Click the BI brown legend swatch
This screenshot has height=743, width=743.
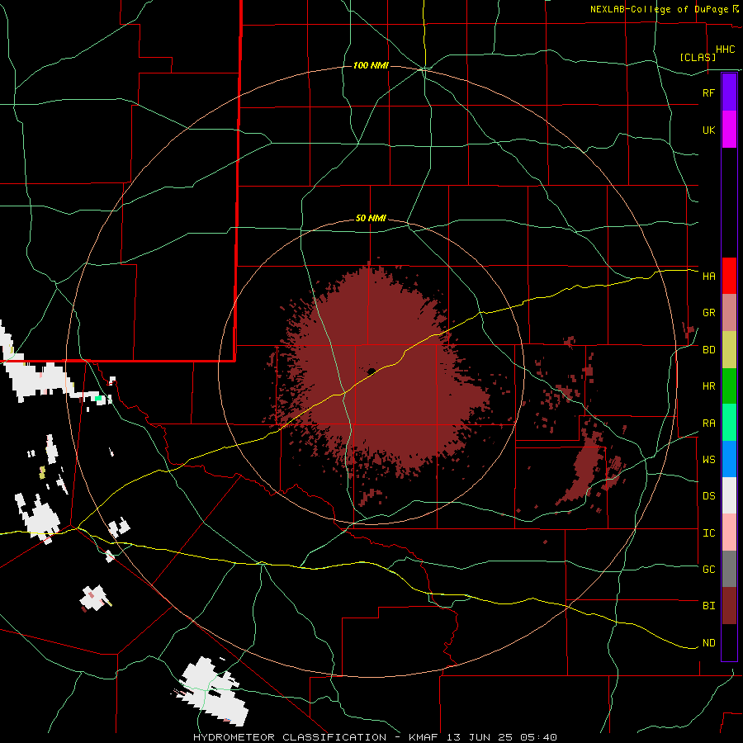click(729, 606)
